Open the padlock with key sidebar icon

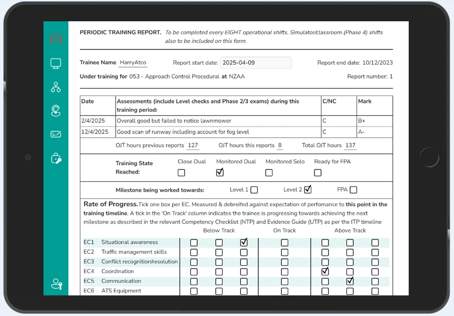click(56, 159)
